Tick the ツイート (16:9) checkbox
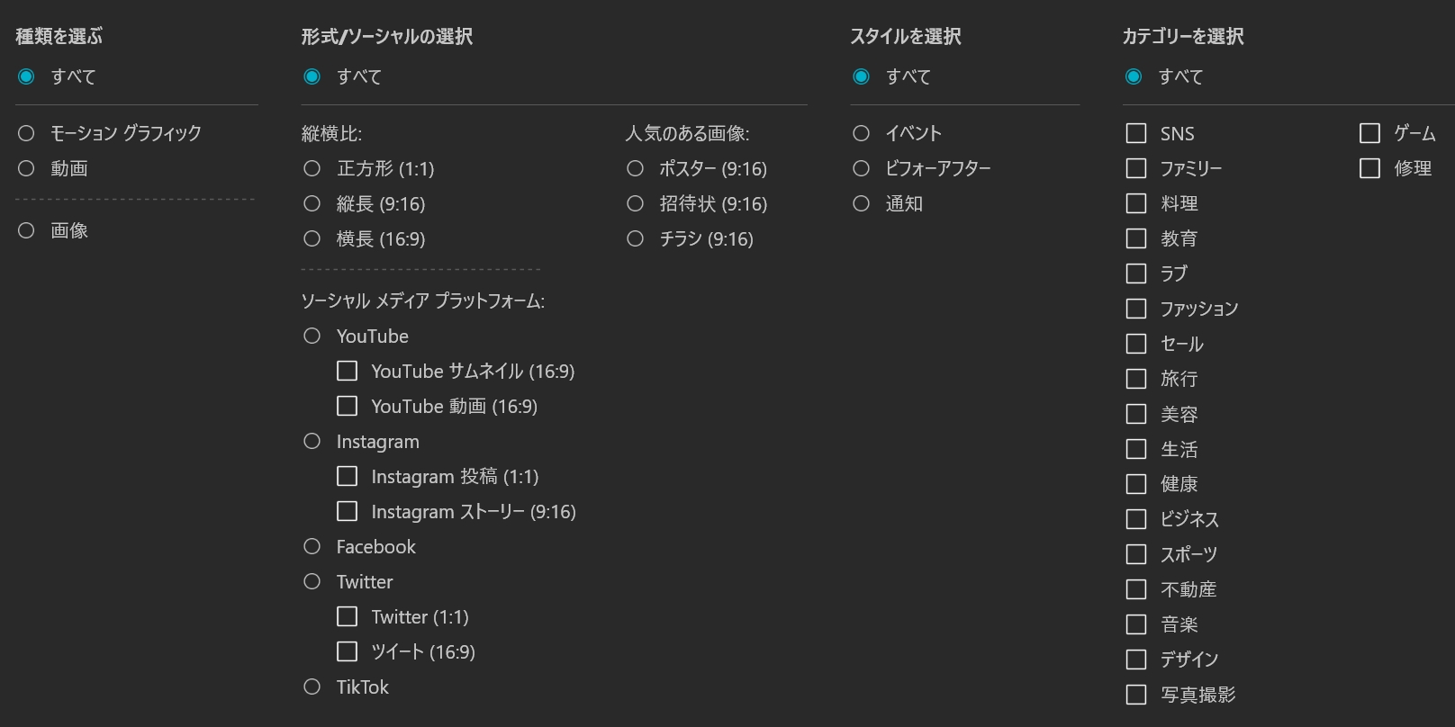Viewport: 1455px width, 727px height. pos(347,651)
